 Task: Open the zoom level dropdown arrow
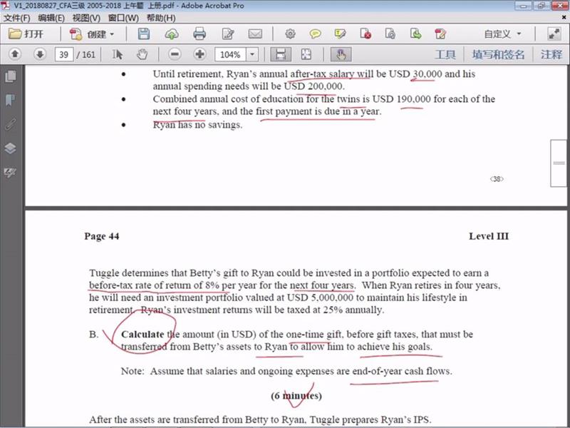click(252, 55)
